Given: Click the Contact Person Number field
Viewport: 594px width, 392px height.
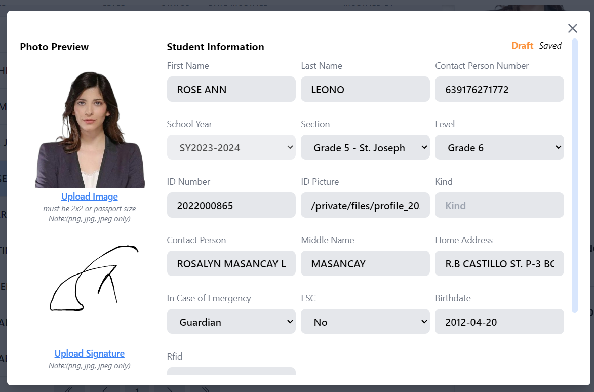Looking at the screenshot, I should coord(499,90).
